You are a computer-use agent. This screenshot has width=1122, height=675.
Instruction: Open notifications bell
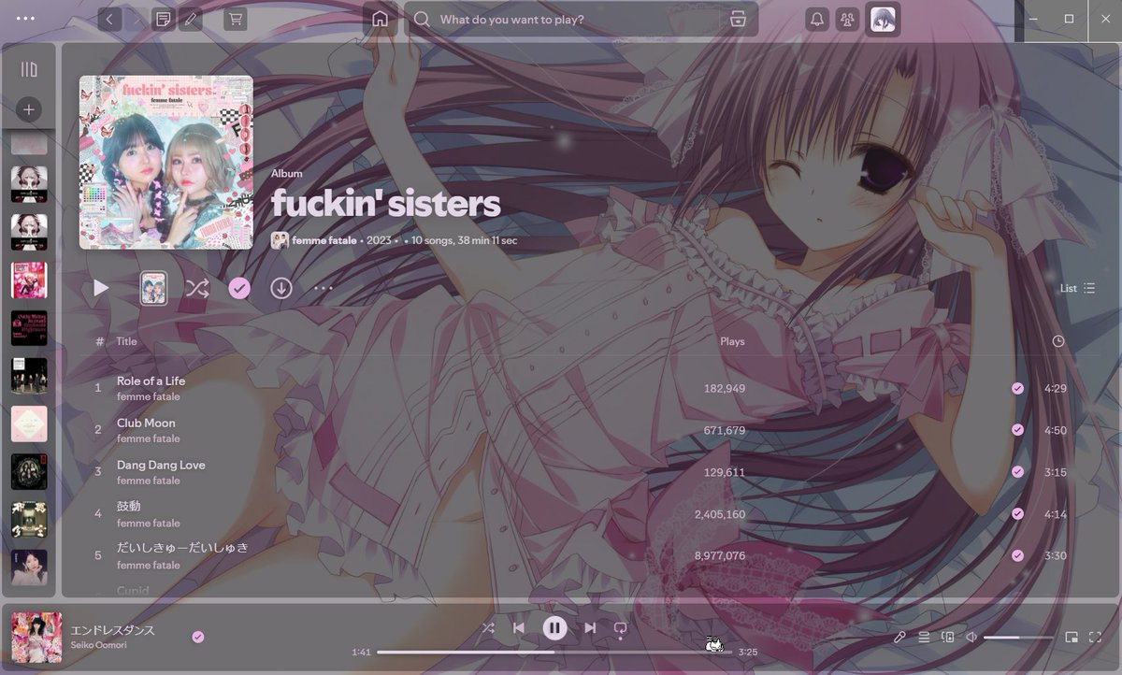click(x=817, y=19)
